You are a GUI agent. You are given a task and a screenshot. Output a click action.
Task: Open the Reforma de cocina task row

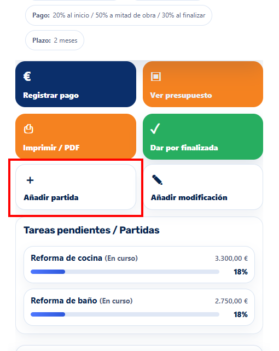(x=139, y=265)
